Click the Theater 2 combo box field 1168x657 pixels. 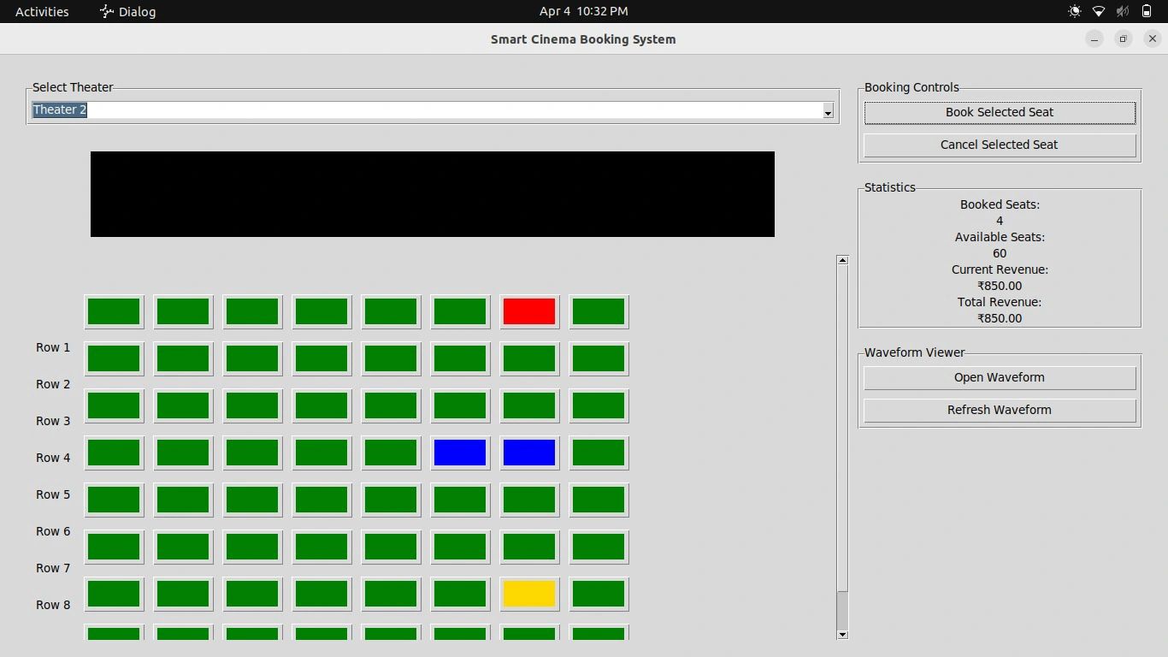(426, 110)
